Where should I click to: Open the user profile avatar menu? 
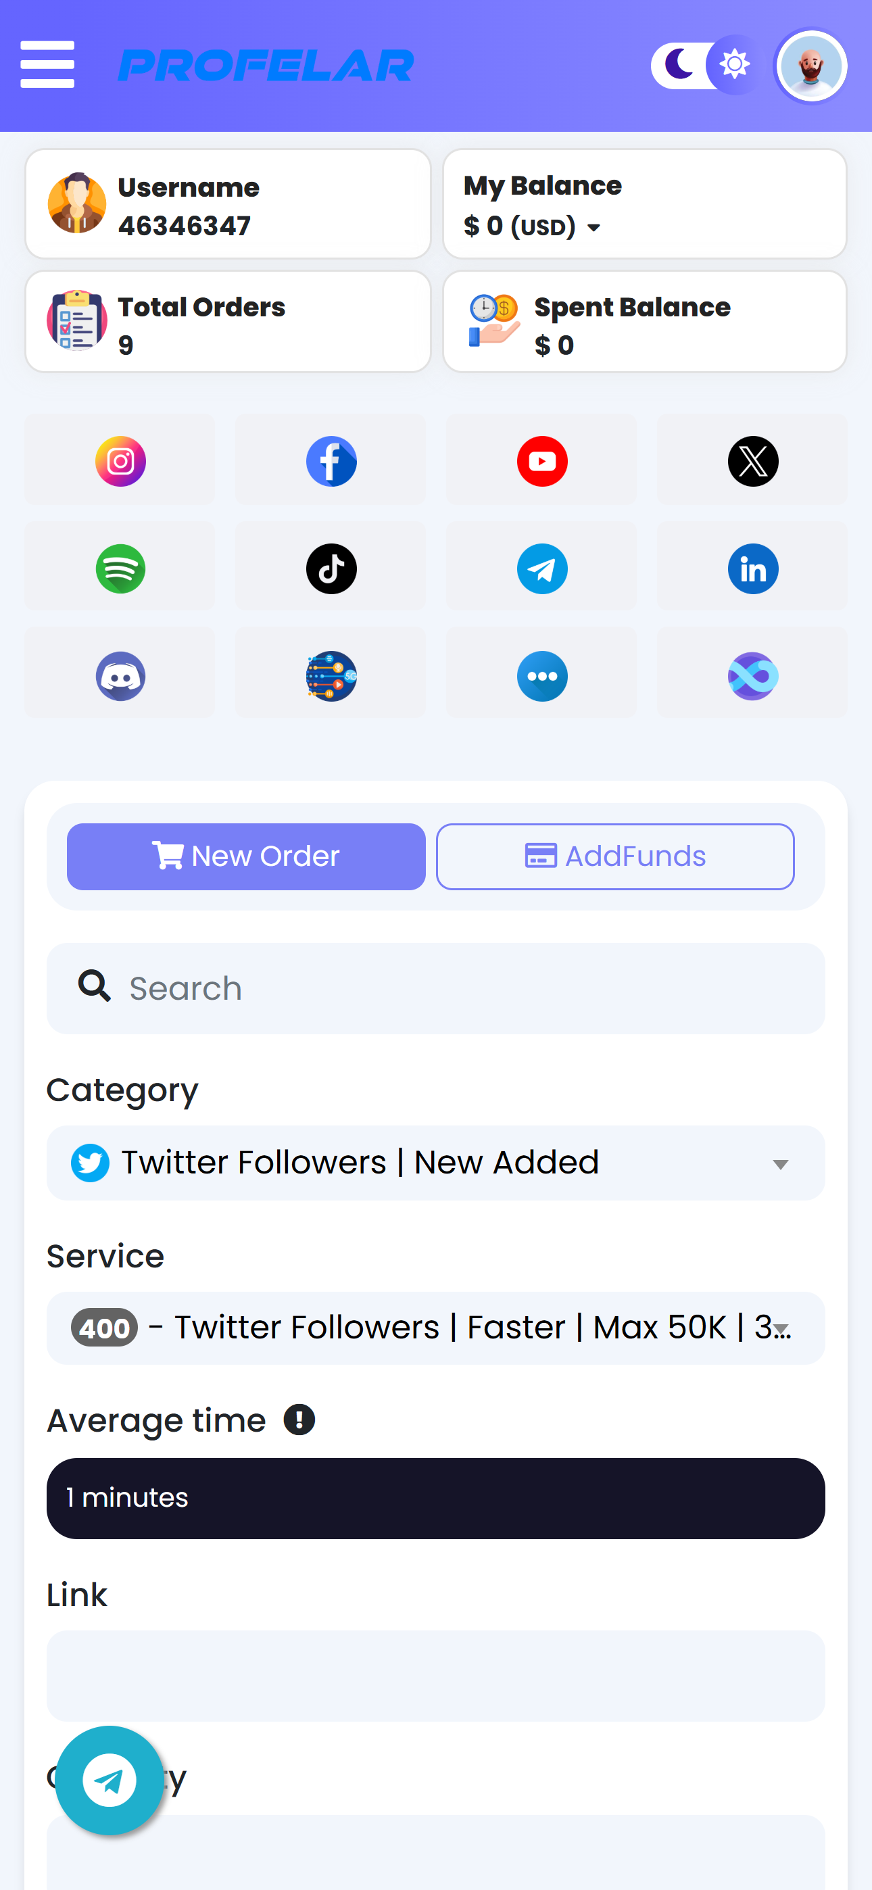810,66
